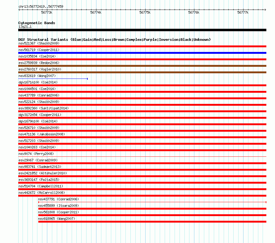Click the thin red nsv9074 feature line
Screen dimensions: 275x243
pos(142,156)
